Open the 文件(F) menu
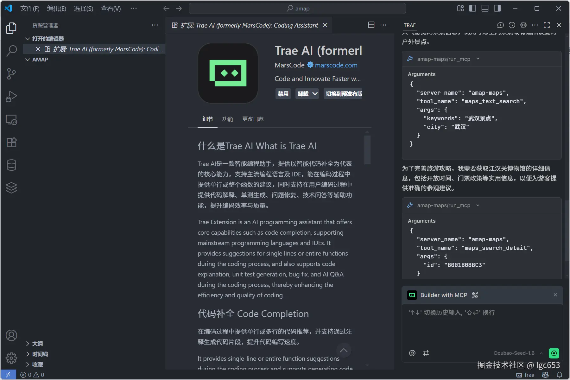 30,9
